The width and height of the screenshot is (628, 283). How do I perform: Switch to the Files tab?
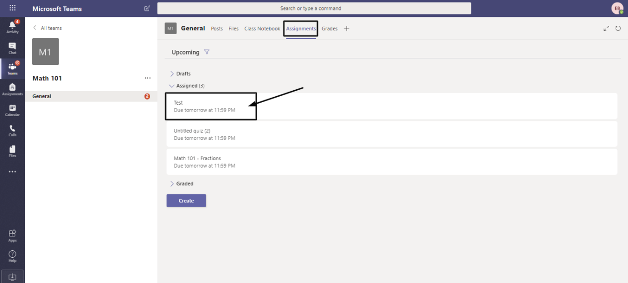[234, 29]
